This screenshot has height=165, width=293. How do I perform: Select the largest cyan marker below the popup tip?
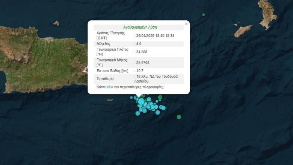pos(141,102)
